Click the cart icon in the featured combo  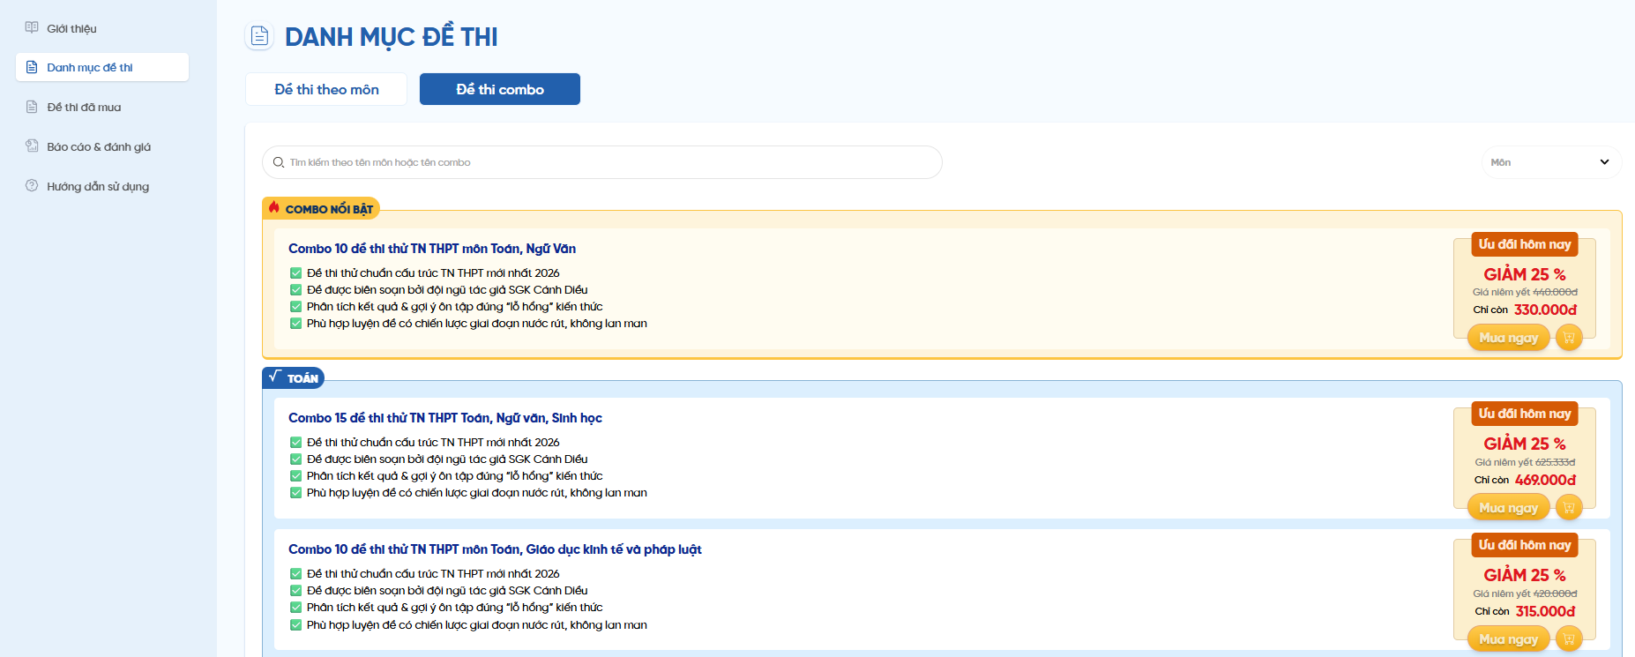(x=1569, y=338)
